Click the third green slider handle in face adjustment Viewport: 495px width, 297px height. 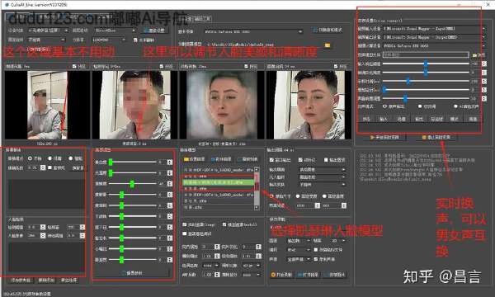click(132, 184)
